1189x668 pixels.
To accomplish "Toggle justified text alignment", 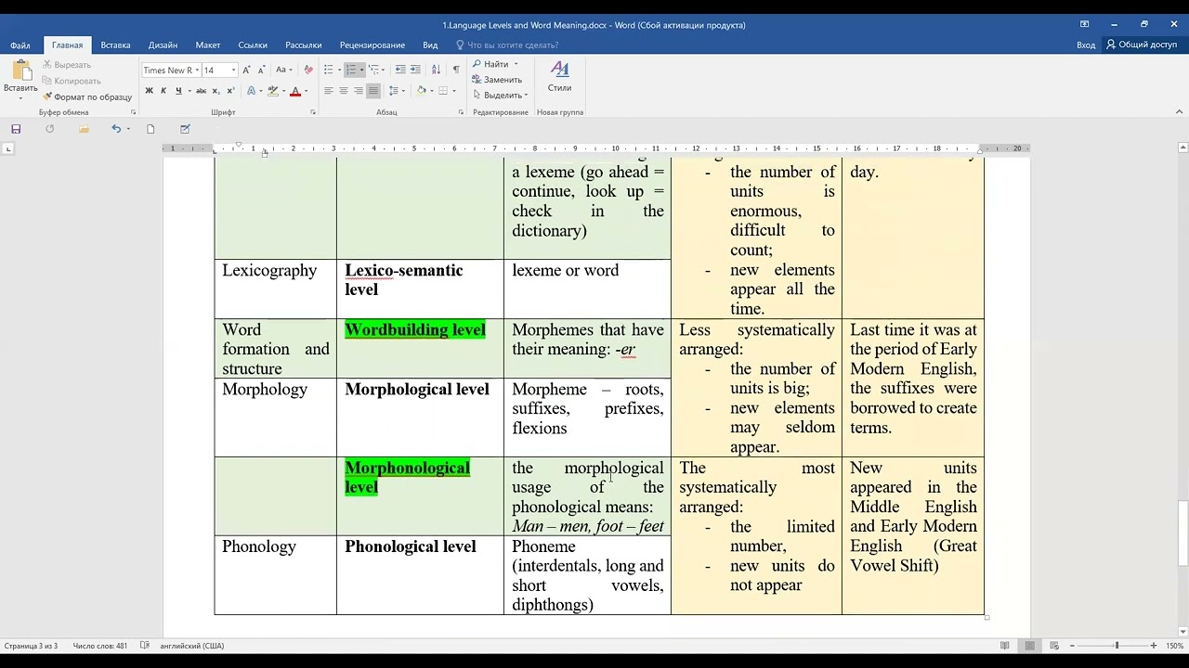I will click(372, 91).
